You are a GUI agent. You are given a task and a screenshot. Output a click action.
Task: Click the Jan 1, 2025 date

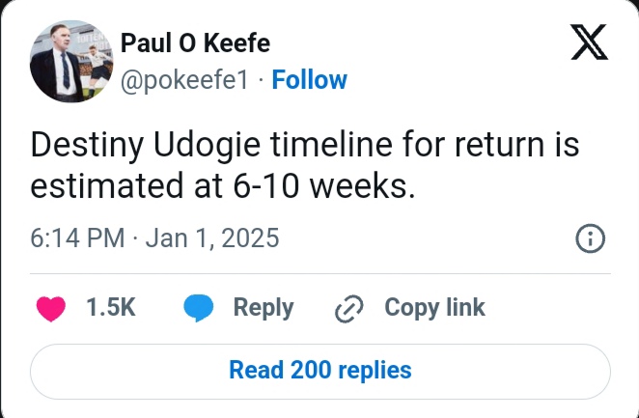[x=212, y=237]
